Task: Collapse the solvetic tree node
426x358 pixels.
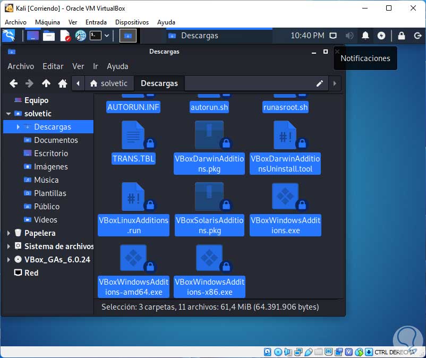Action: point(8,114)
